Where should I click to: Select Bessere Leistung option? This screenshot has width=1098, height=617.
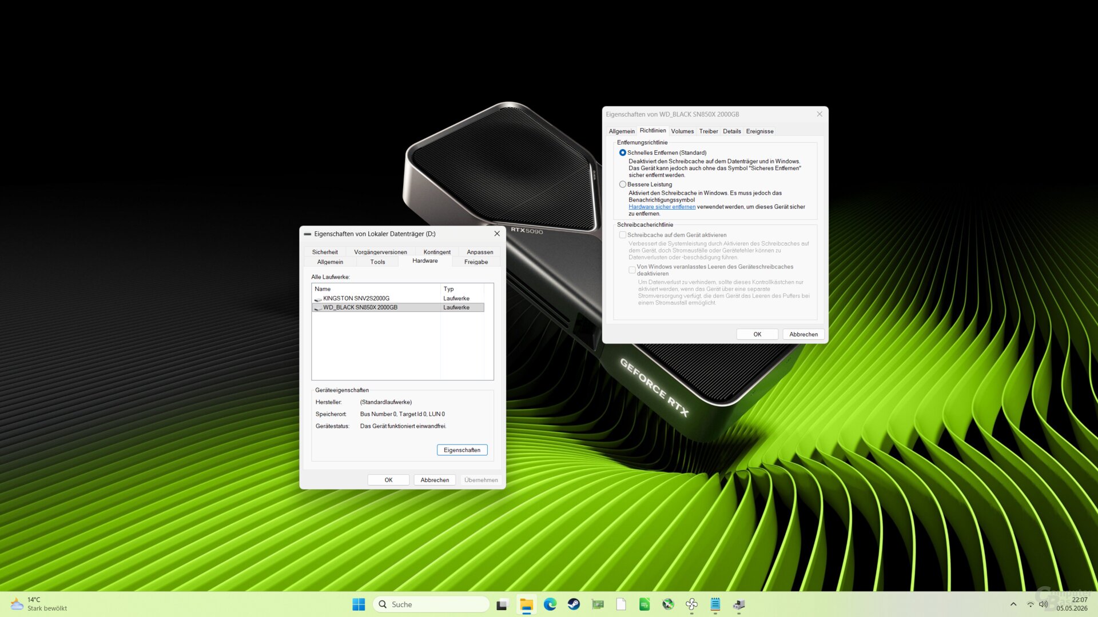pyautogui.click(x=622, y=185)
